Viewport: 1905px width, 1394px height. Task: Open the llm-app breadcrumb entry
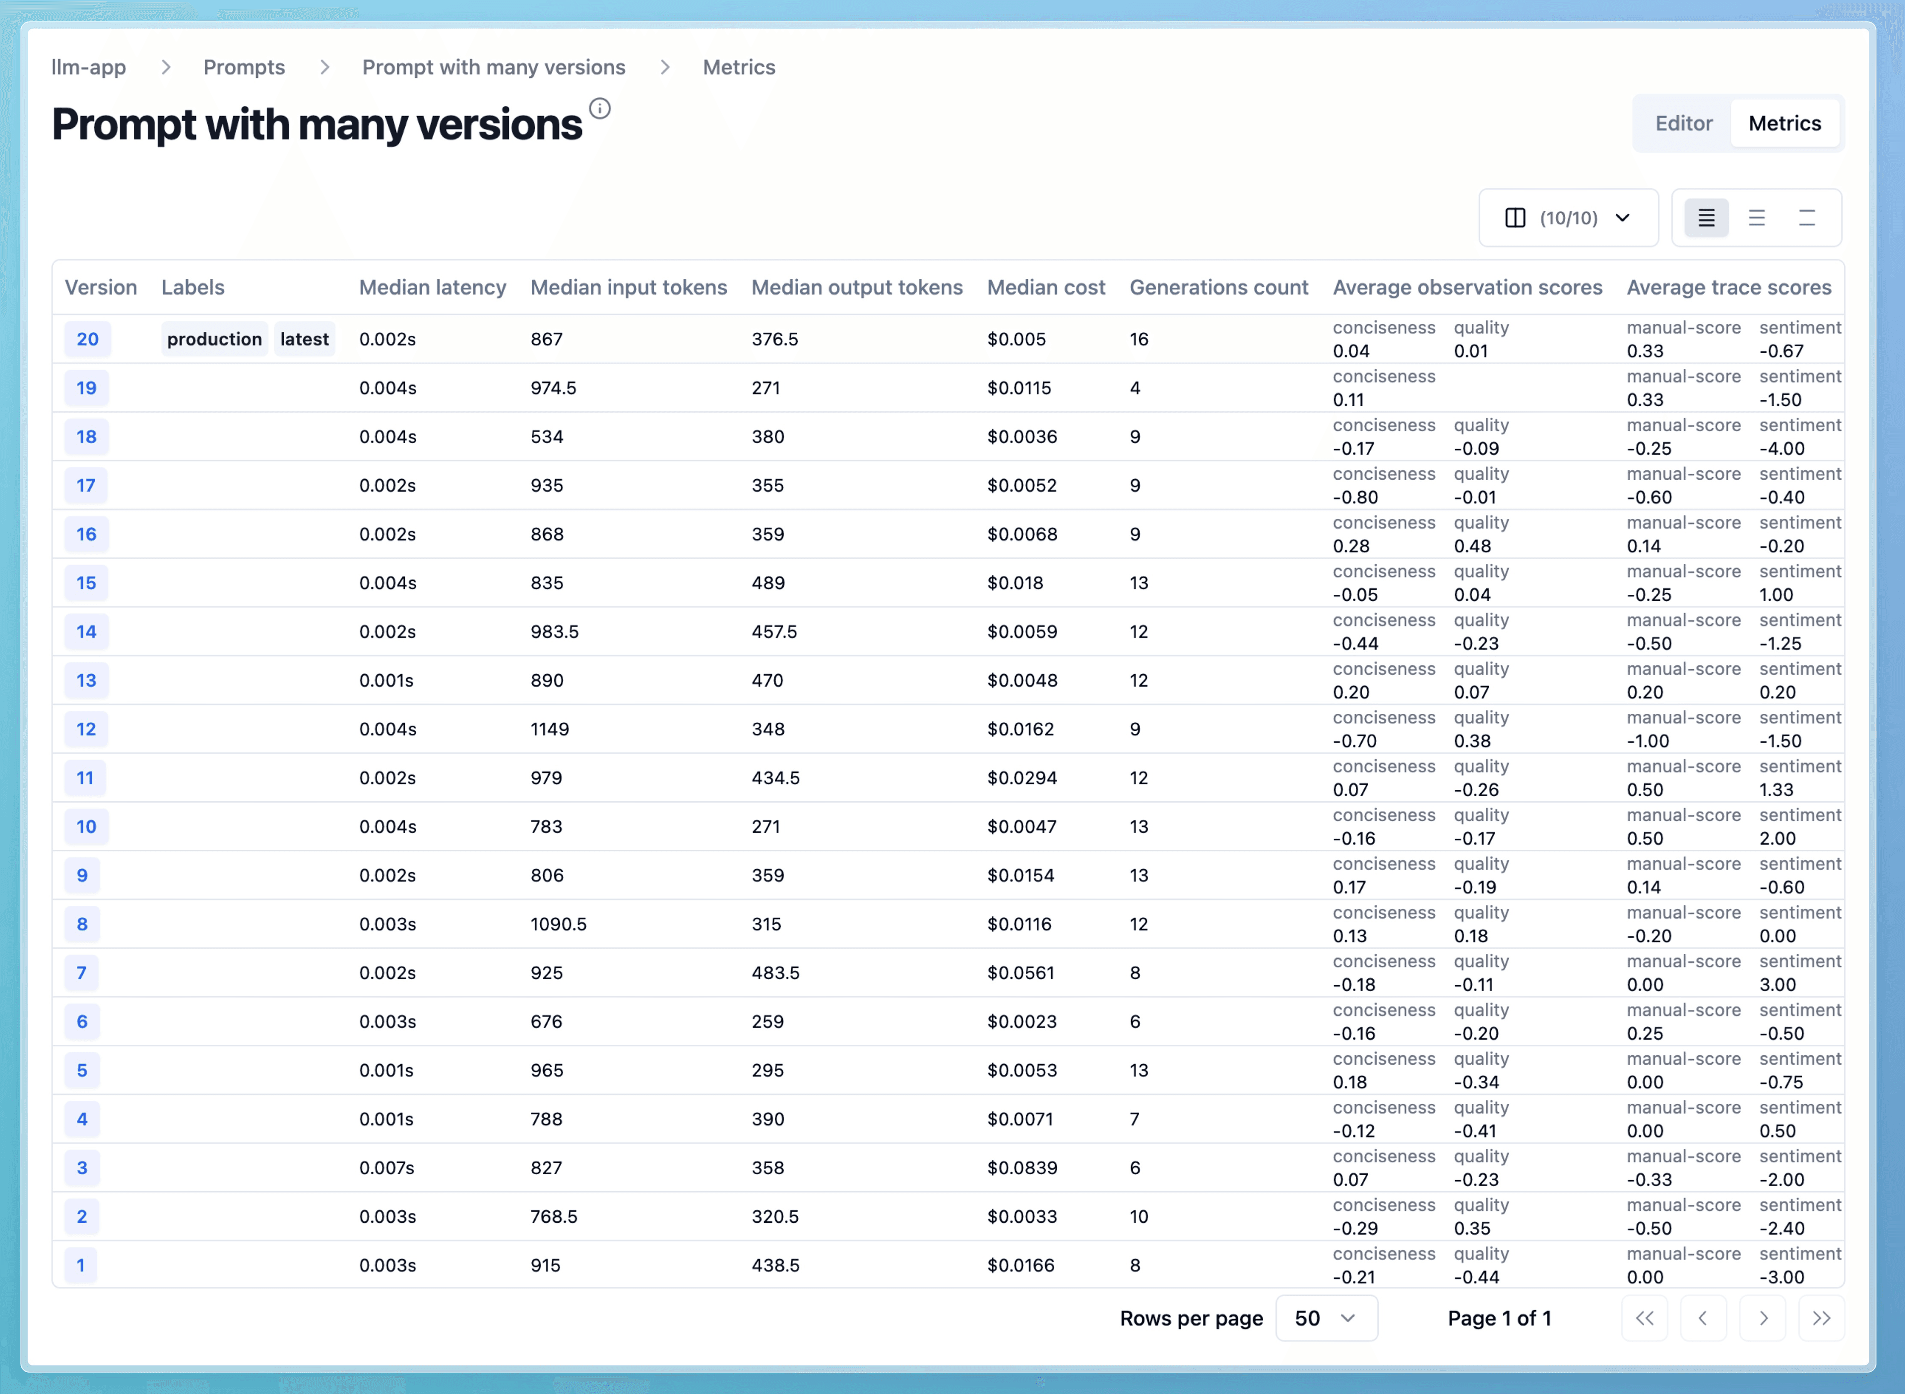coord(88,66)
